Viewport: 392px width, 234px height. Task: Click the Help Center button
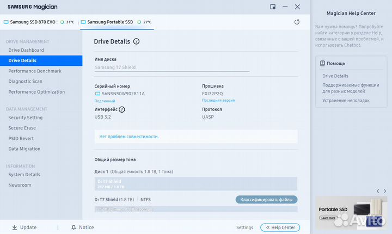click(280, 227)
